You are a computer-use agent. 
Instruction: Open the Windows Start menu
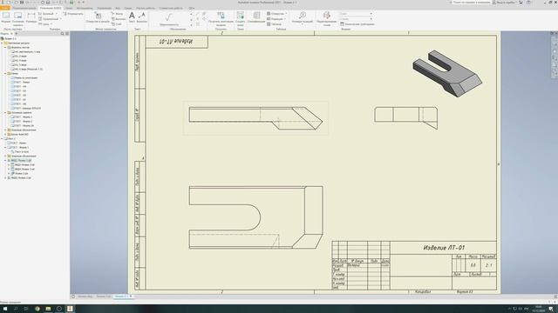pyautogui.click(x=5, y=309)
